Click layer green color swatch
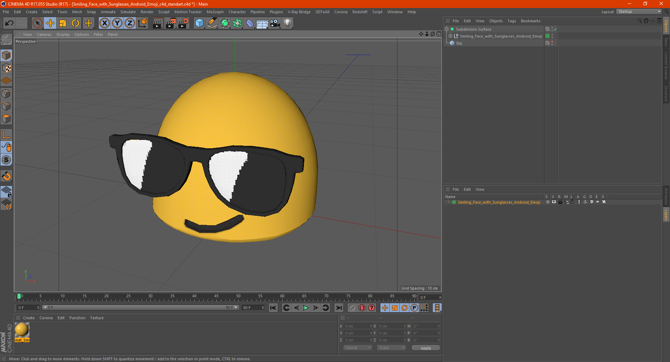 coord(454,202)
